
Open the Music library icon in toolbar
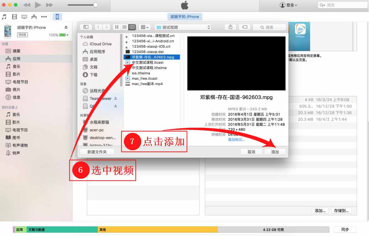4,17
